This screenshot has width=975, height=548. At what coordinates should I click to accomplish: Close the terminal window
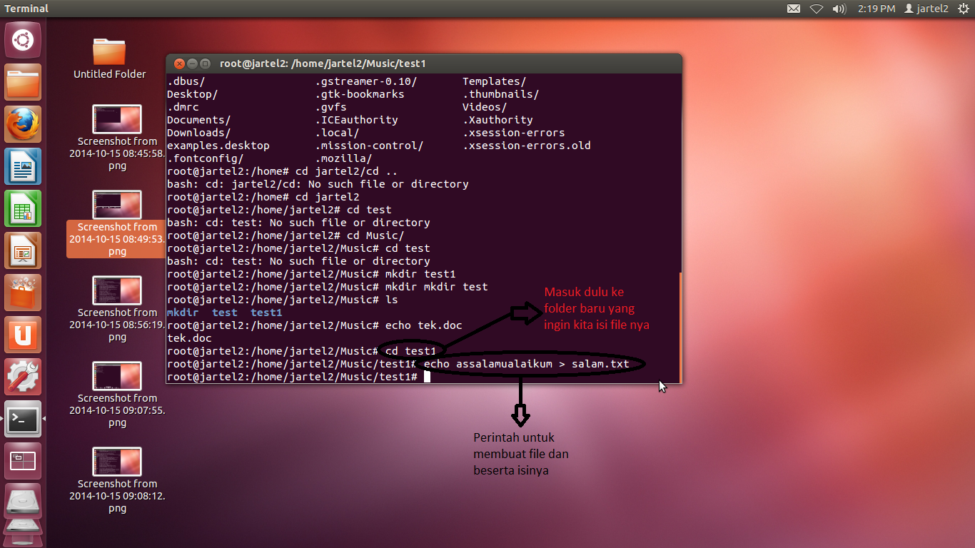(x=178, y=64)
